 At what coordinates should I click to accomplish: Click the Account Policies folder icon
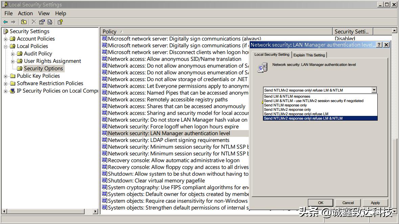(13, 39)
